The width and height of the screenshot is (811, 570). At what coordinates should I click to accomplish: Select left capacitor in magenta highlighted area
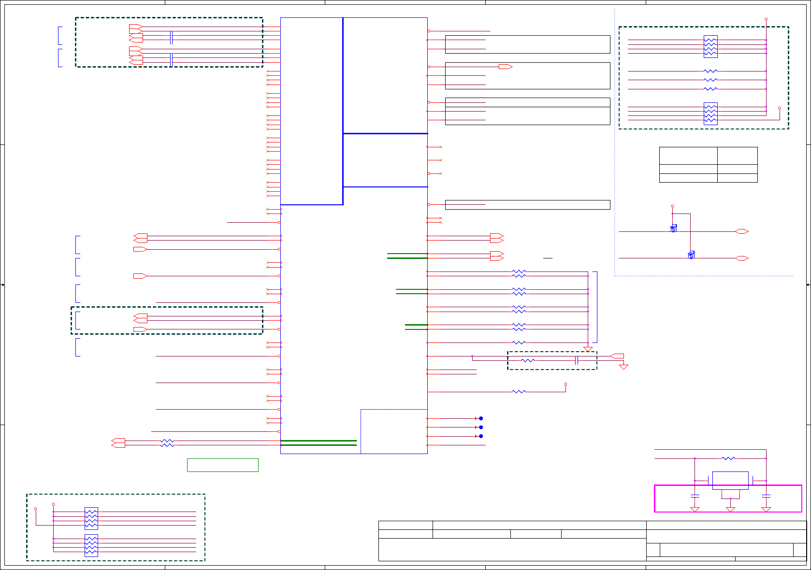pos(695,496)
